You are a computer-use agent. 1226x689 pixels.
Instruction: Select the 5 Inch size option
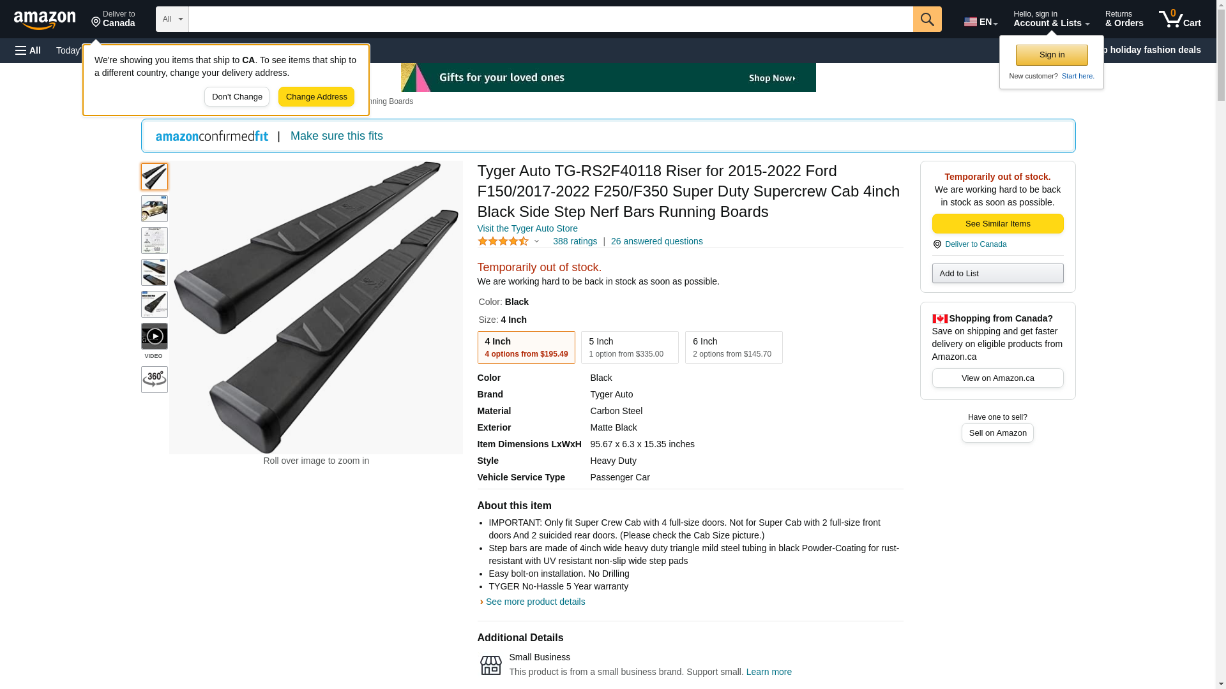tap(630, 348)
